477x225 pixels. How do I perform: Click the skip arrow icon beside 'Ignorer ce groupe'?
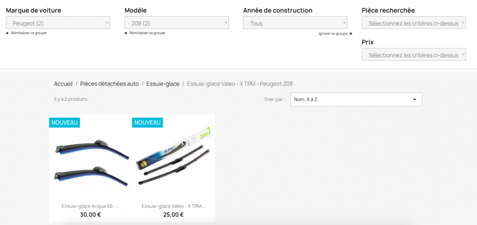click(351, 34)
